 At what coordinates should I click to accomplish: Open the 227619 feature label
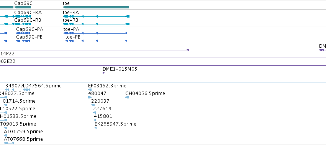(x=102, y=108)
